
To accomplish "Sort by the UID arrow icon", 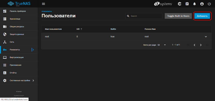I will 81,29.
